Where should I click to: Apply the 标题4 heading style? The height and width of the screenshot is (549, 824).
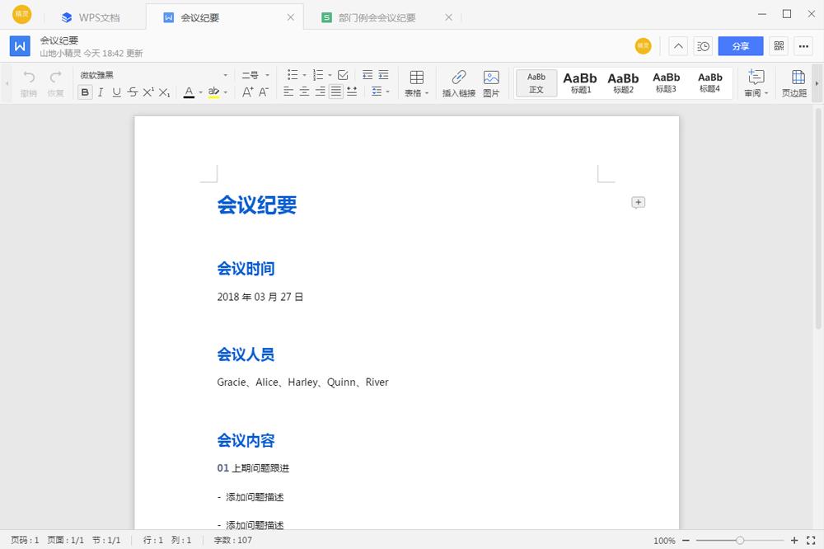(710, 83)
